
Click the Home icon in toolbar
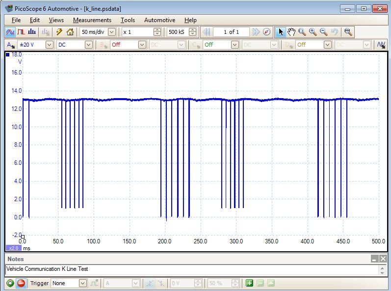click(x=70, y=32)
